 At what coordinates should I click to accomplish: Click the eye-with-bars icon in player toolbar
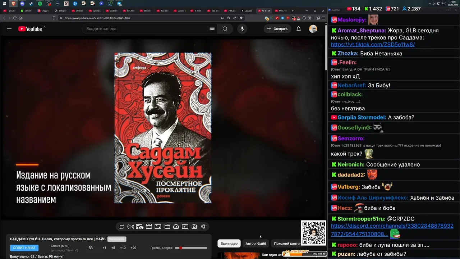pyautogui.click(x=140, y=227)
